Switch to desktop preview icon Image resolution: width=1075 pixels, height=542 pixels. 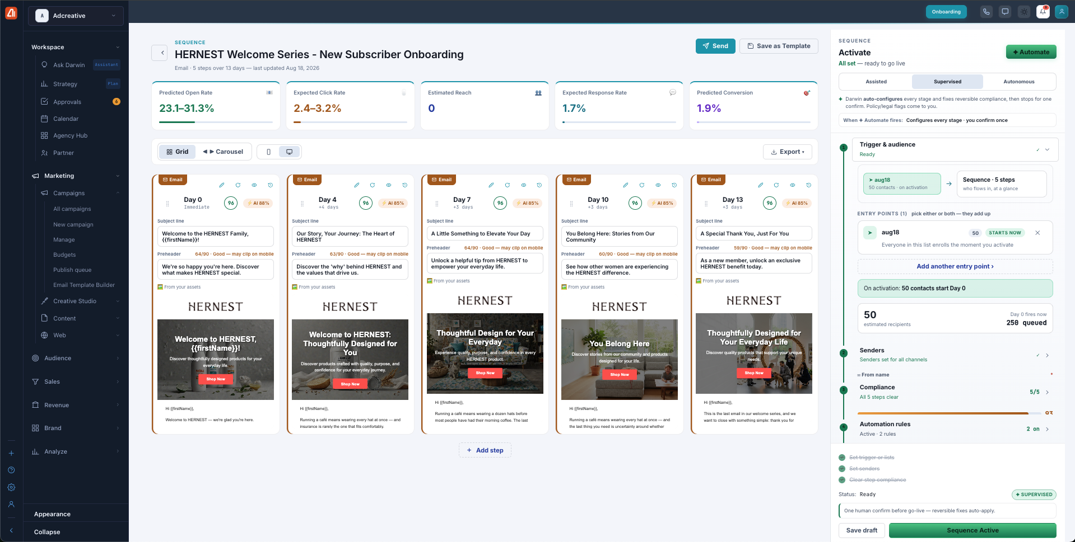(289, 152)
